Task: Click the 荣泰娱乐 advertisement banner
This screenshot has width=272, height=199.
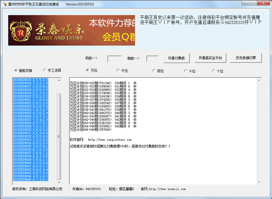Action: 72,30
